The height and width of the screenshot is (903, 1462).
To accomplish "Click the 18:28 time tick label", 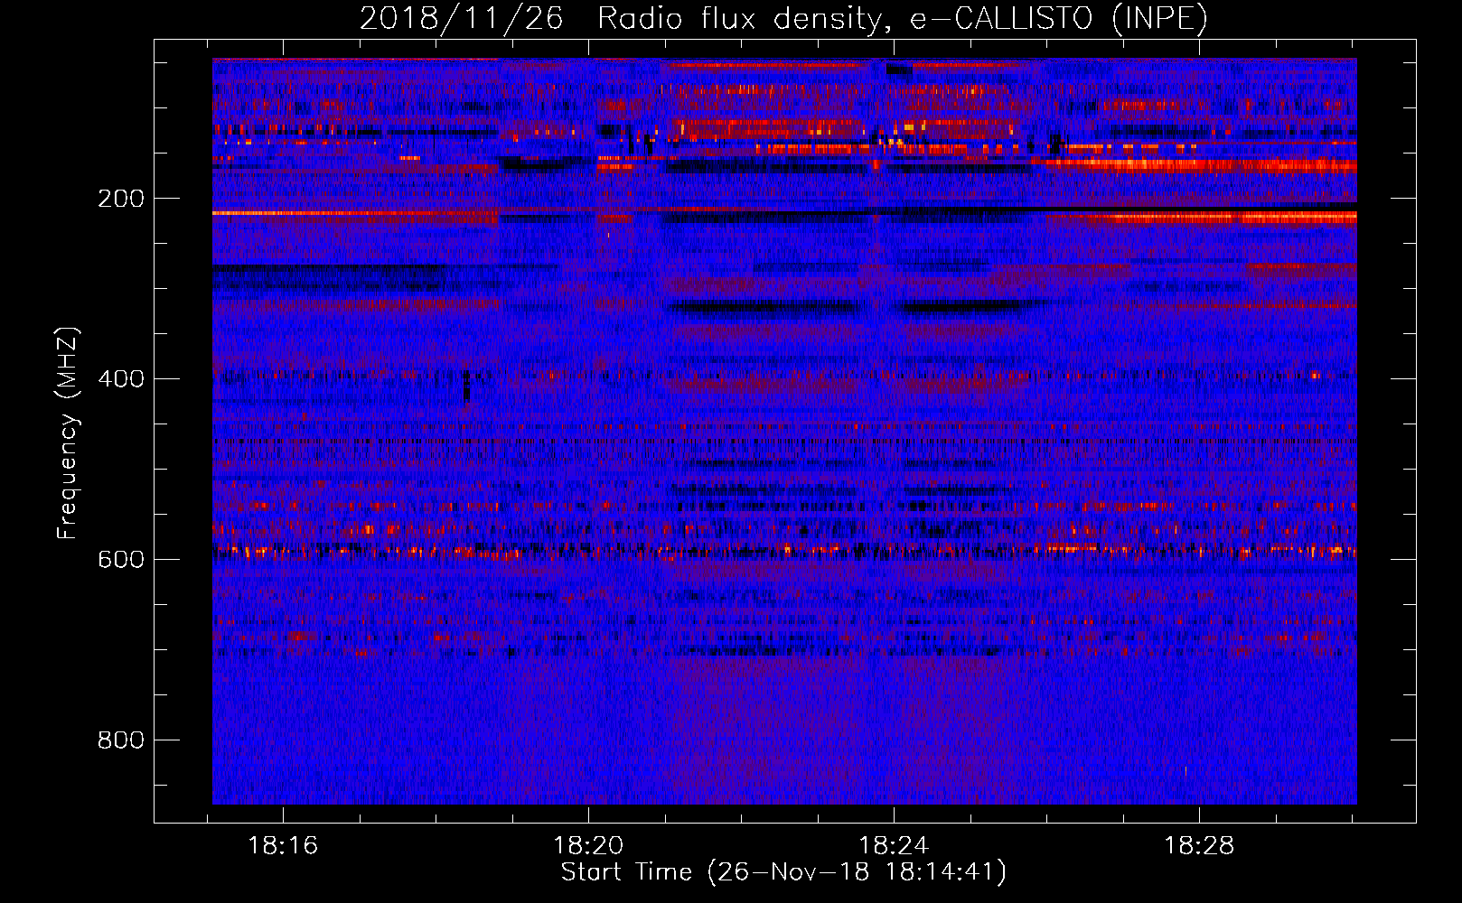I will [x=1199, y=846].
